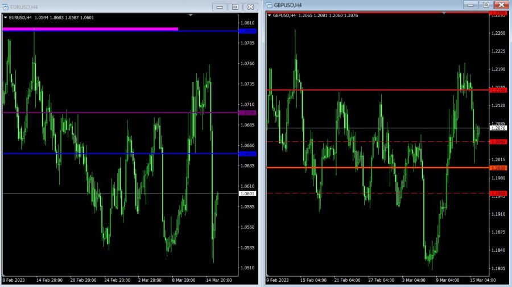Expand the arrow beside GBPUSD,H4 label

270,15
